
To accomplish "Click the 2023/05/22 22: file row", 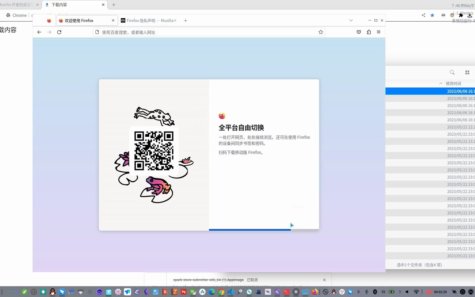I will pos(430,127).
